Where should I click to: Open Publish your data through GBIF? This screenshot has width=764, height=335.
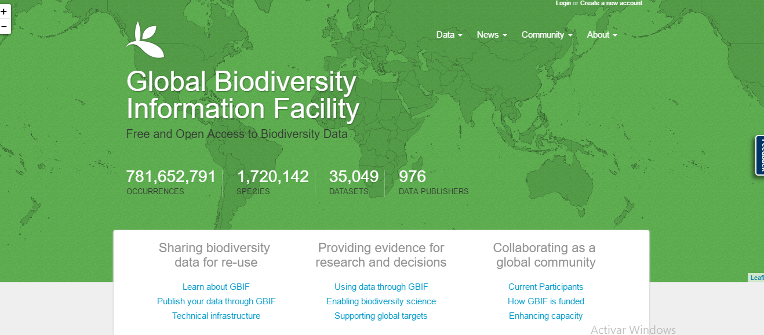click(216, 301)
